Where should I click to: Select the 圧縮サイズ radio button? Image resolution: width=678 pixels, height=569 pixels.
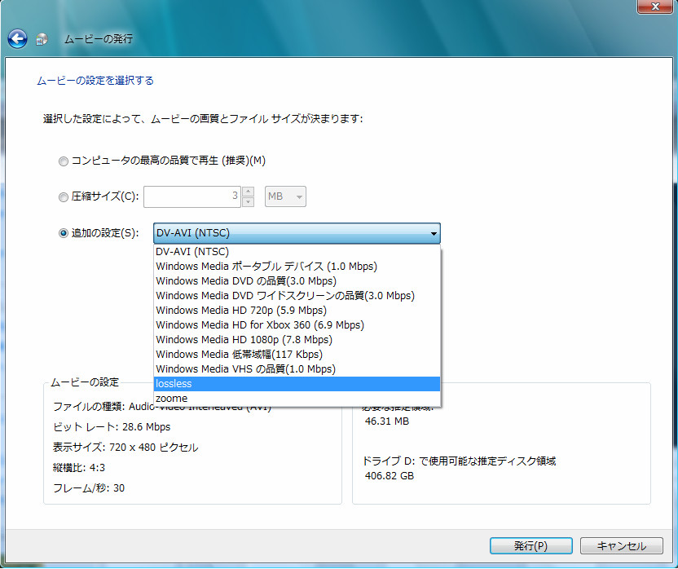(x=64, y=196)
